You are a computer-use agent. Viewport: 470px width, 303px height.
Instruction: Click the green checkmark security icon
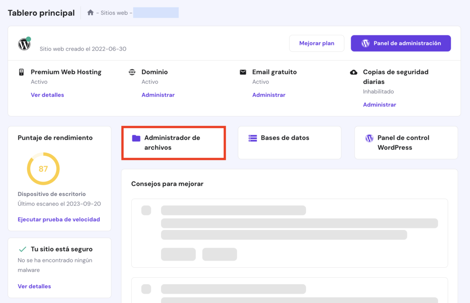[22, 248]
